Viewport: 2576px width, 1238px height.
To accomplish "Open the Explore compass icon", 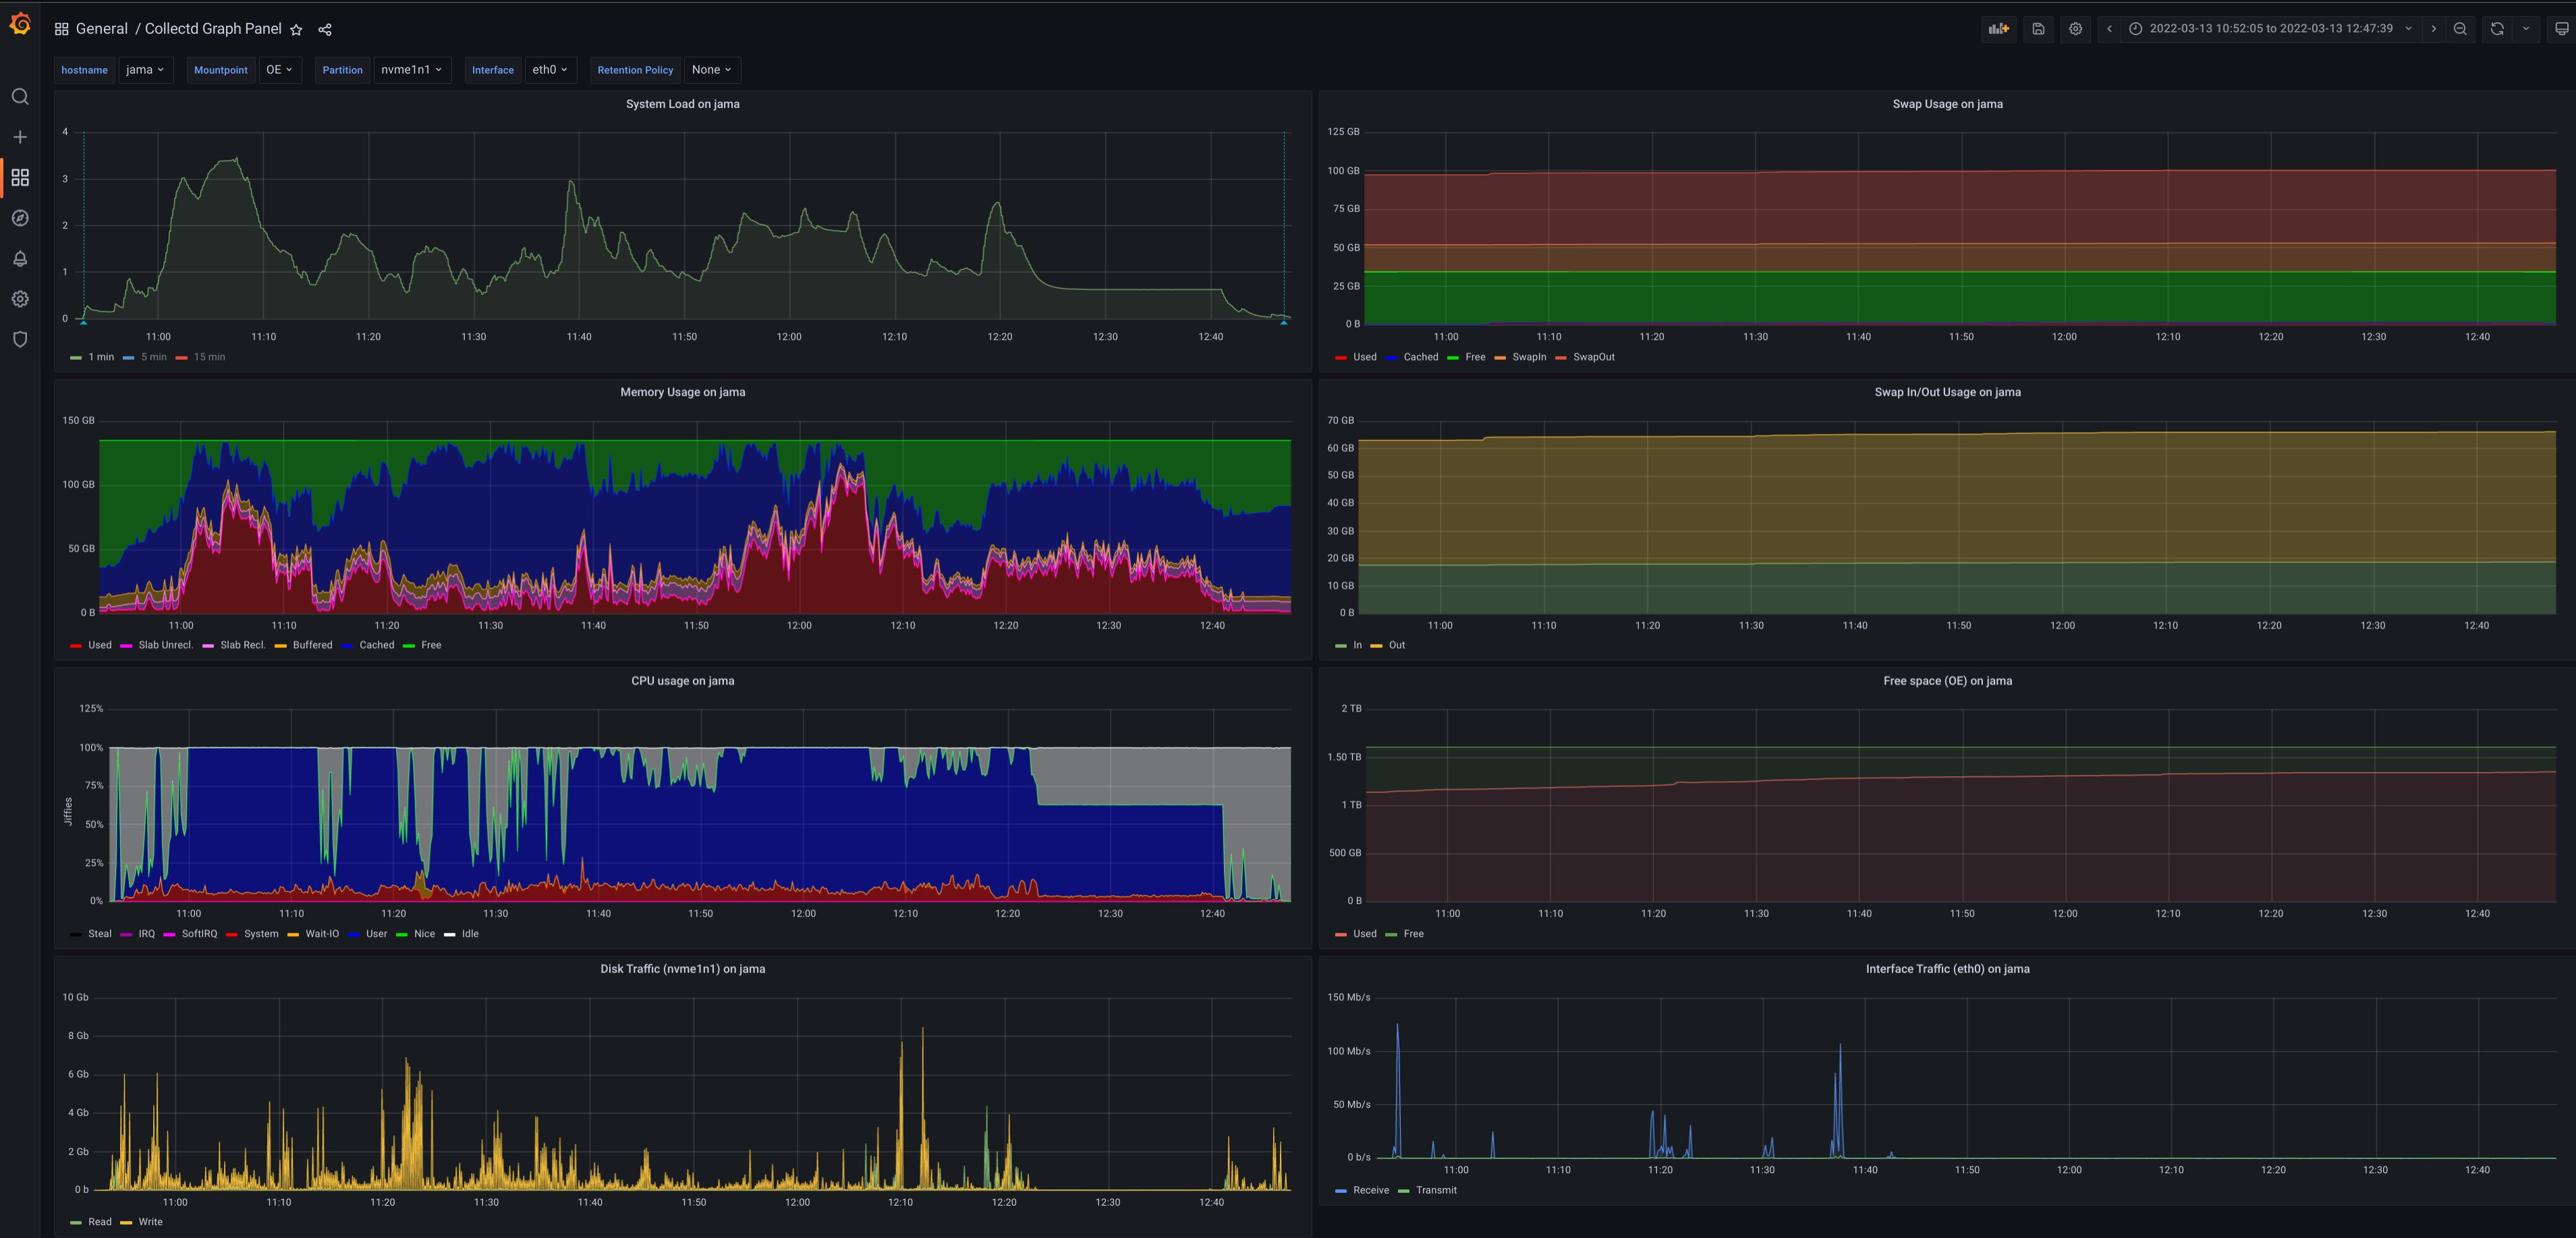I will coord(20,218).
